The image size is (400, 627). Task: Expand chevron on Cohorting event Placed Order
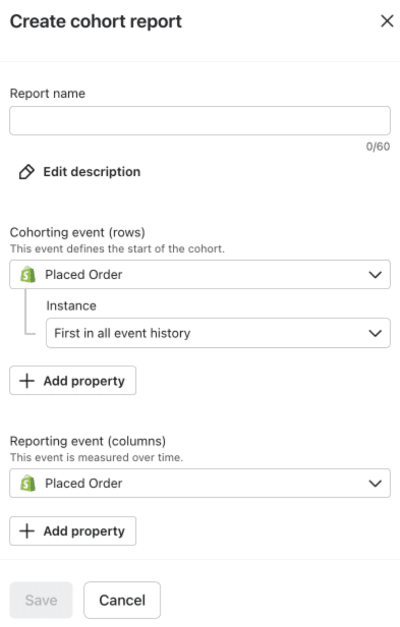click(375, 275)
